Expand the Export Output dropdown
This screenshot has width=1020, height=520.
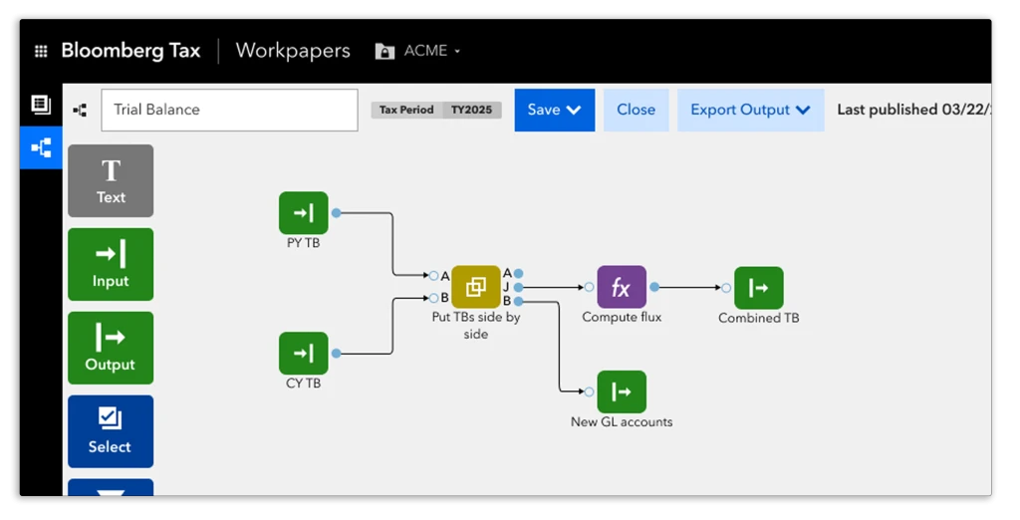pyautogui.click(x=751, y=110)
